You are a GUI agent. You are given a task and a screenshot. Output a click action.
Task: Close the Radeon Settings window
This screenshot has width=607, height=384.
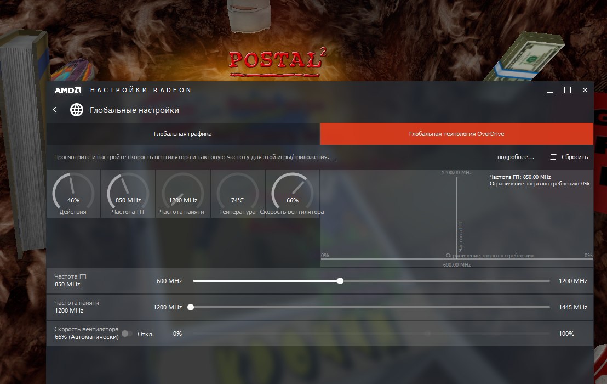click(x=585, y=90)
